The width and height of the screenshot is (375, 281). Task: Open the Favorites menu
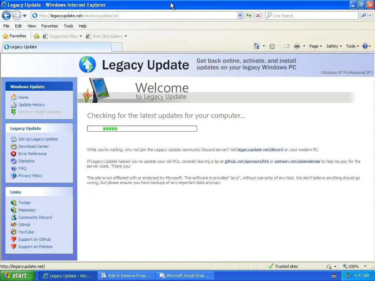coord(50,26)
